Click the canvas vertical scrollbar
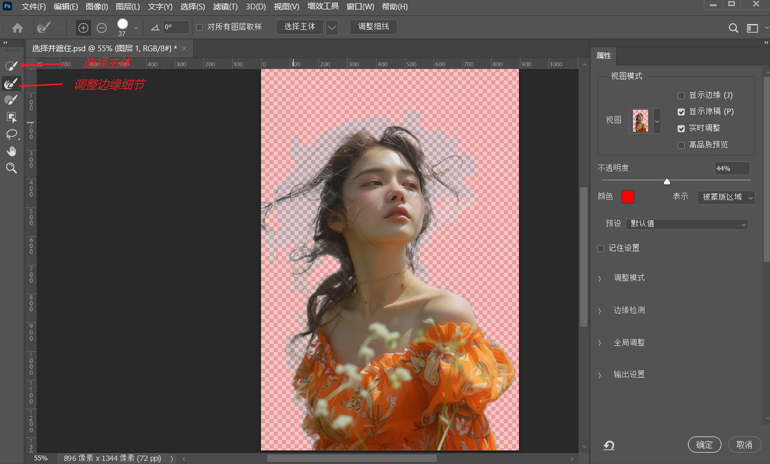This screenshot has width=770, height=464. pyautogui.click(x=584, y=256)
